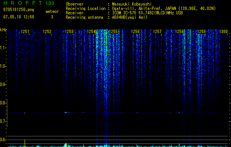This screenshot has height=147, width=231.
Task: Select the file name 0705181250.png
Action: point(19,10)
